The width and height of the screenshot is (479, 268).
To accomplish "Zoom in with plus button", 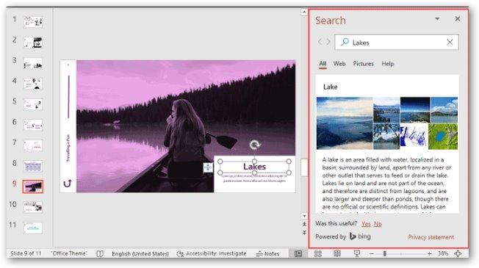I will click(430, 253).
